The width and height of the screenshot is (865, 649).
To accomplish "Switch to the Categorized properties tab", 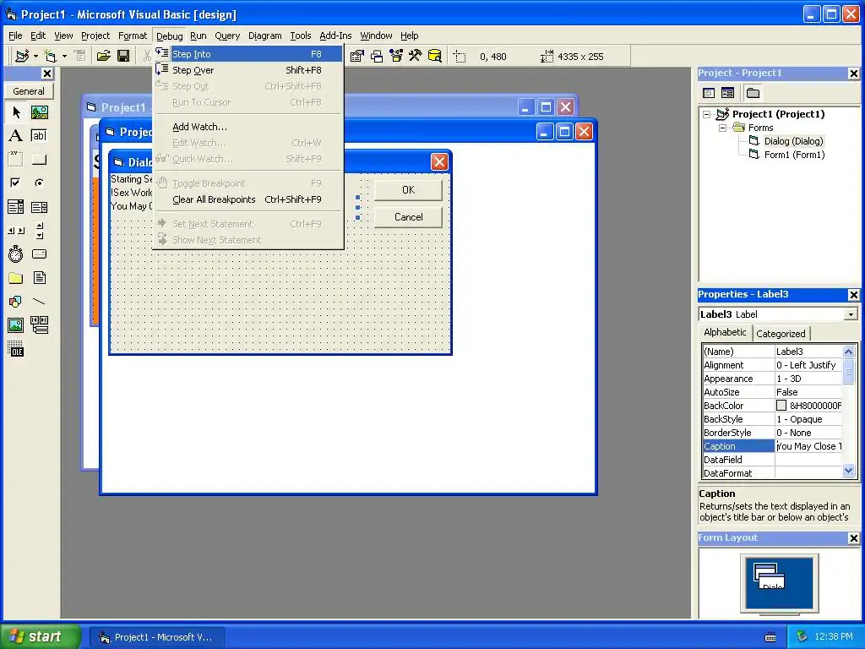I will pyautogui.click(x=781, y=333).
